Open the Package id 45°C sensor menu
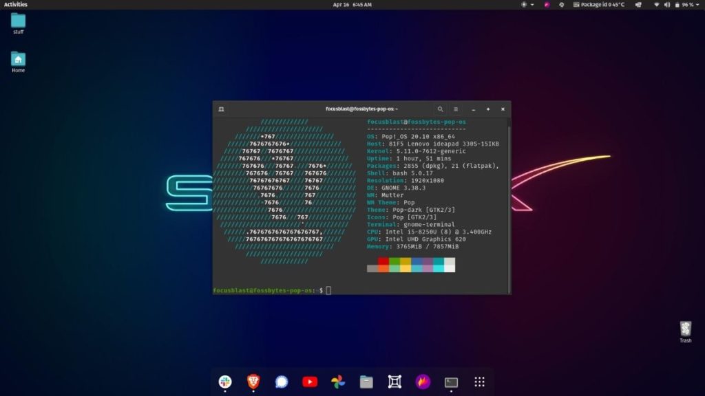Image resolution: width=705 pixels, height=396 pixels. [x=599, y=5]
